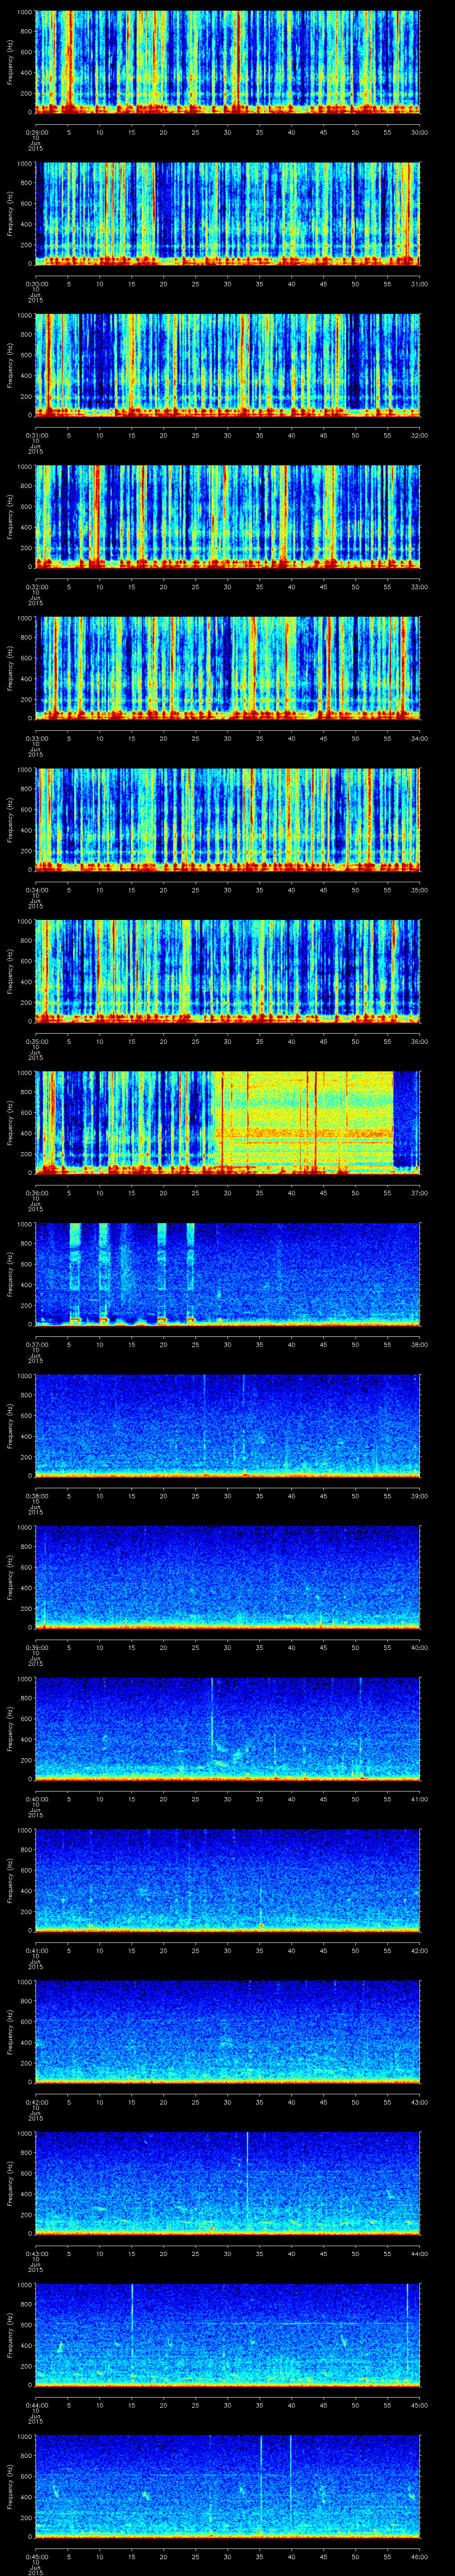The height and width of the screenshot is (2576, 455).
Task: Click the Frequency (Hz) label of the topmost spectrogram
Action: pos(10,62)
